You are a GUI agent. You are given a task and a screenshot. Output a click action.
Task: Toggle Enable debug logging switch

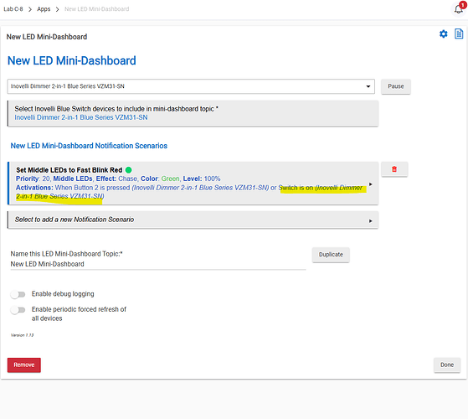pos(18,294)
